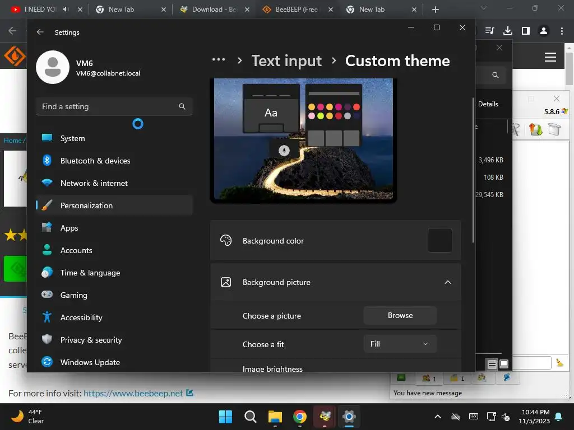Click Browse to choose a picture
Image resolution: width=574 pixels, height=430 pixels.
[400, 316]
